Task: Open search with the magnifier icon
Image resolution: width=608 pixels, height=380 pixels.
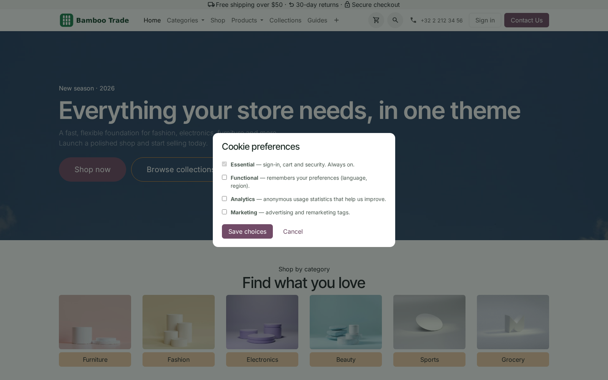Action: coord(395,20)
